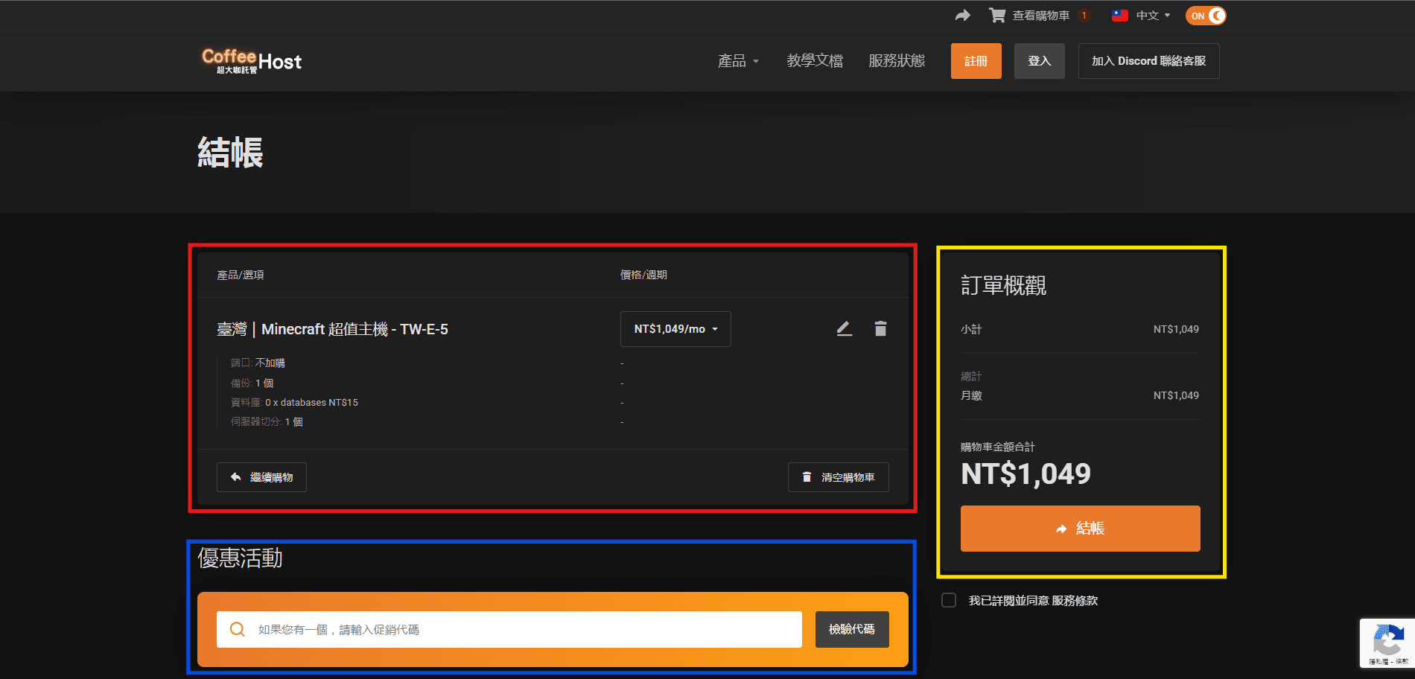Toggle the dark mode ON switch
The width and height of the screenshot is (1415, 679).
pyautogui.click(x=1206, y=16)
